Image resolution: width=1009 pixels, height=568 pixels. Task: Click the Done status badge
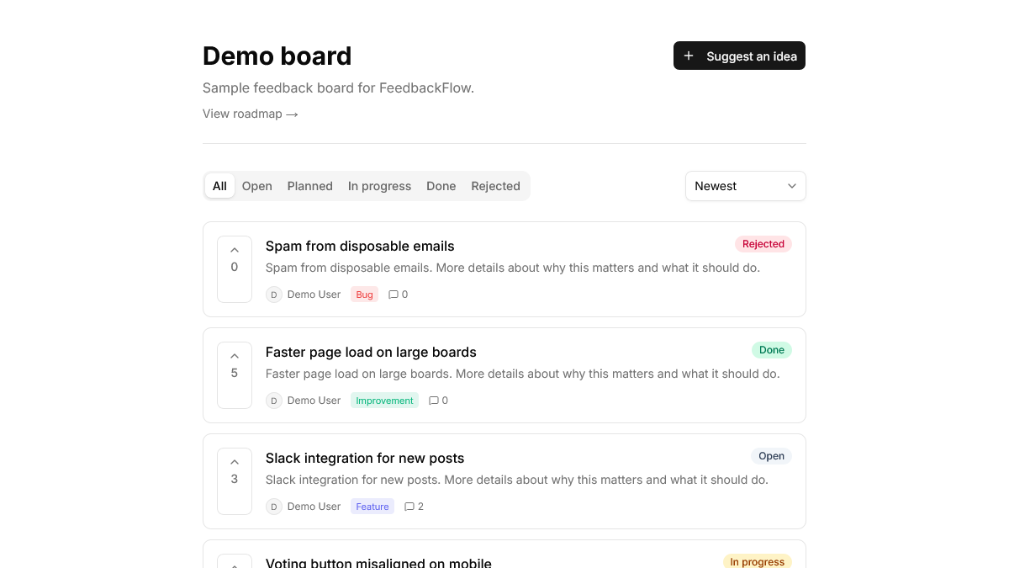pos(772,350)
